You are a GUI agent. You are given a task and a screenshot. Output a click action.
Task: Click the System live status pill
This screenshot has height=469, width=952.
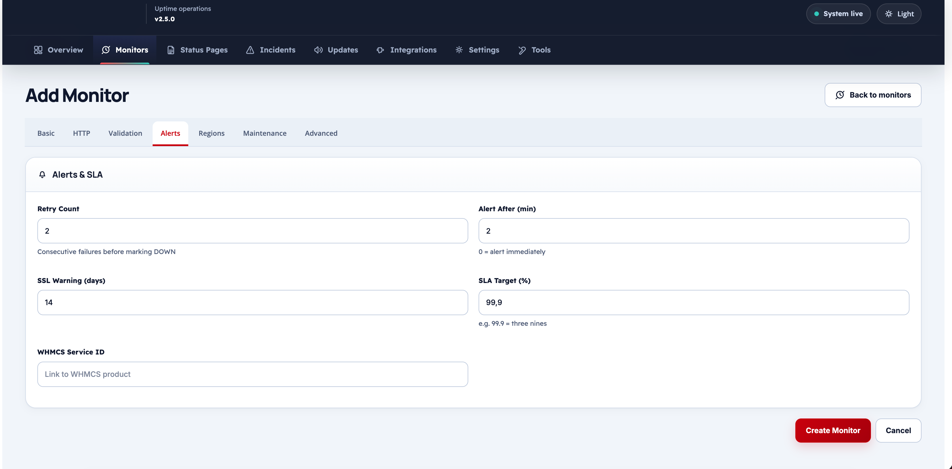point(838,14)
